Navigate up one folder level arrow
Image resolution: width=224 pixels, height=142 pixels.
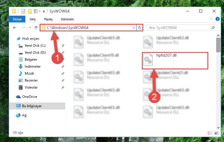(36, 28)
